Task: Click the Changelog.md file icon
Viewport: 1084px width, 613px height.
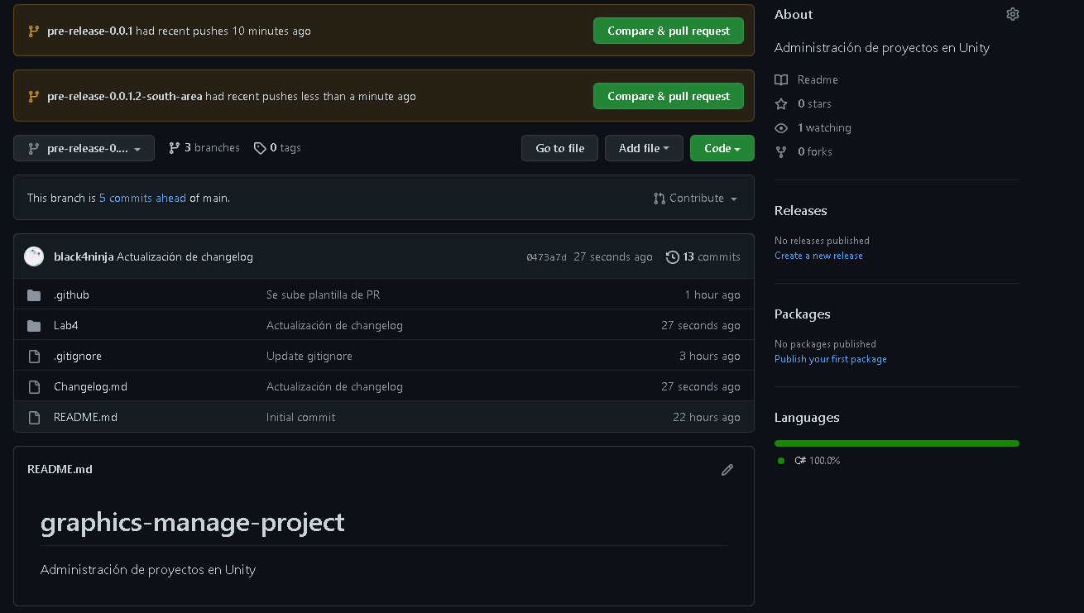Action: (34, 387)
